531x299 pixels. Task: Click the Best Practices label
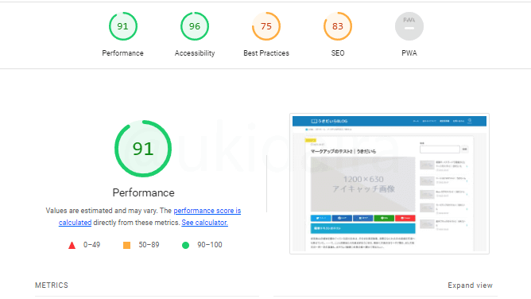point(266,53)
